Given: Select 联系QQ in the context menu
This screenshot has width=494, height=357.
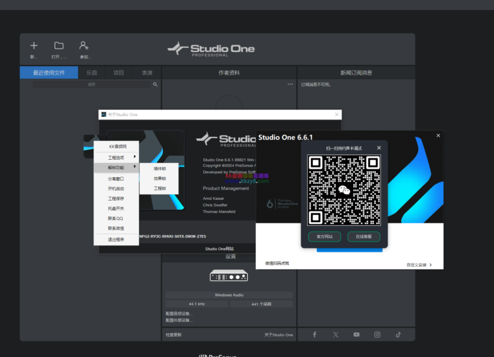Looking at the screenshot, I should click(x=116, y=218).
